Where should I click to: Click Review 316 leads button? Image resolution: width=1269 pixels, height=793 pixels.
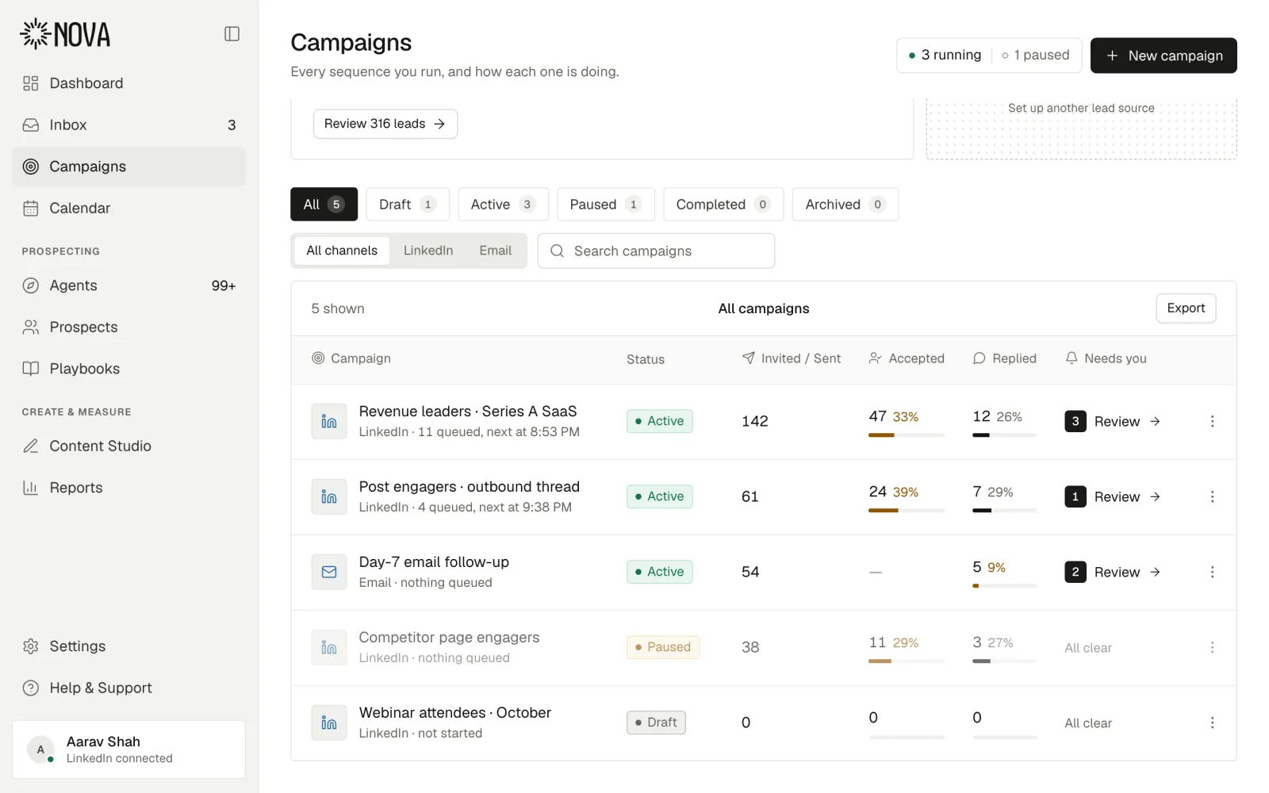(385, 124)
